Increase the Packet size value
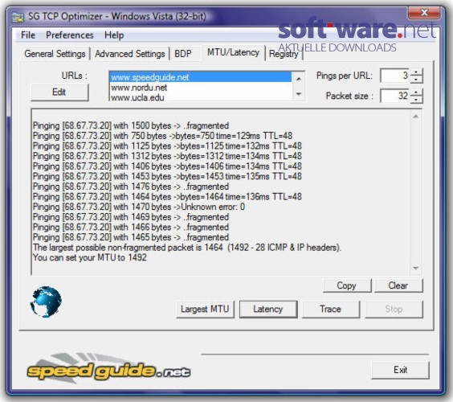This screenshot has height=402, width=453. click(416, 92)
